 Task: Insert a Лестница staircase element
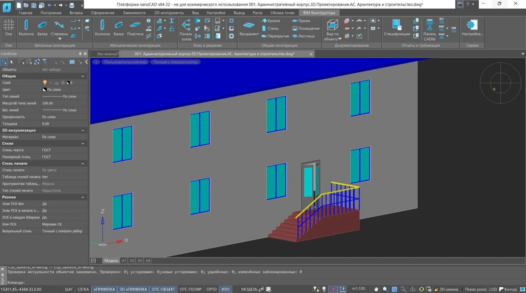click(x=303, y=36)
